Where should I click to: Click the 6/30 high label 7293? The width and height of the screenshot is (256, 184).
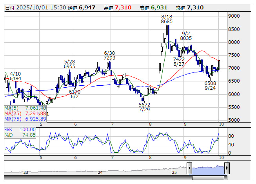point(109,58)
